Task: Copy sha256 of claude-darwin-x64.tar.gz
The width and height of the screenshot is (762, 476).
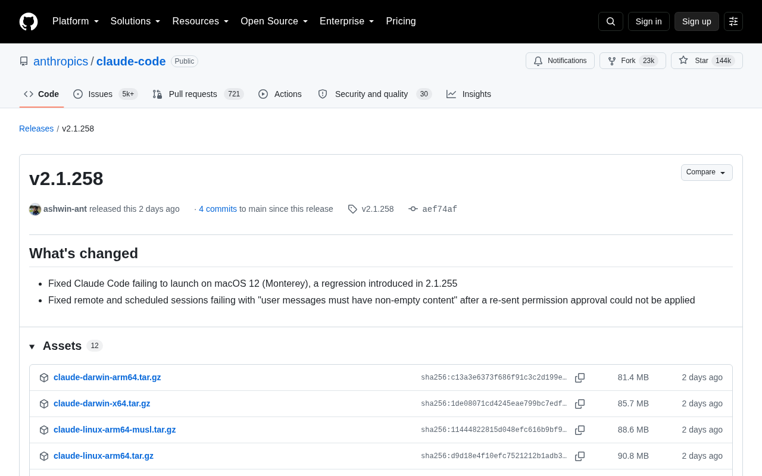Action: tap(580, 404)
